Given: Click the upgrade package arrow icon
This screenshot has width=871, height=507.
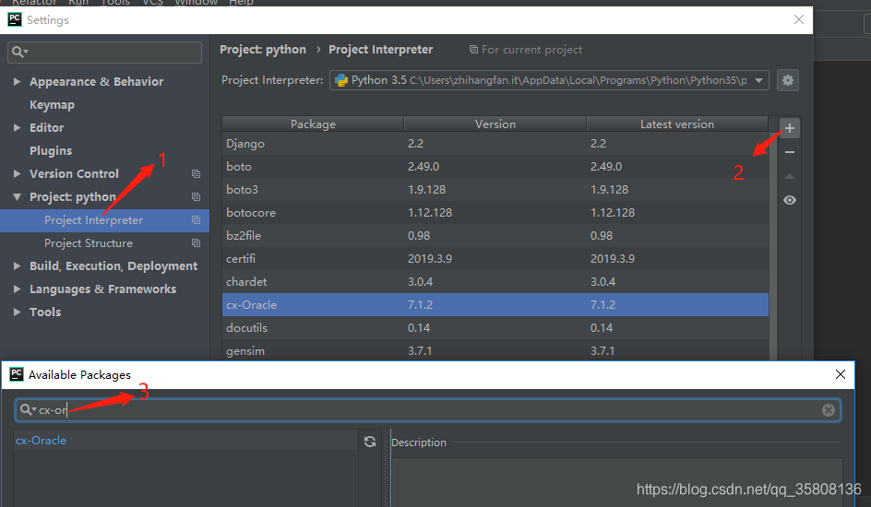Looking at the screenshot, I should tap(790, 176).
